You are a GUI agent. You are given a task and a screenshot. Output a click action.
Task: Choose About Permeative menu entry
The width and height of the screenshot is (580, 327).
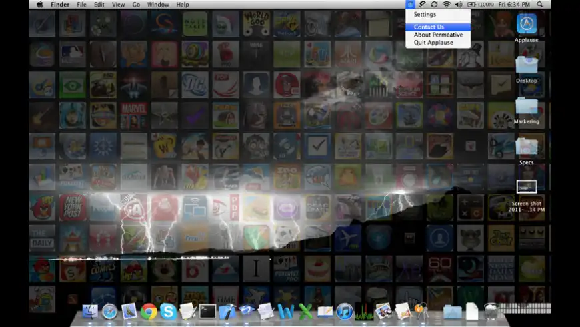click(x=438, y=35)
